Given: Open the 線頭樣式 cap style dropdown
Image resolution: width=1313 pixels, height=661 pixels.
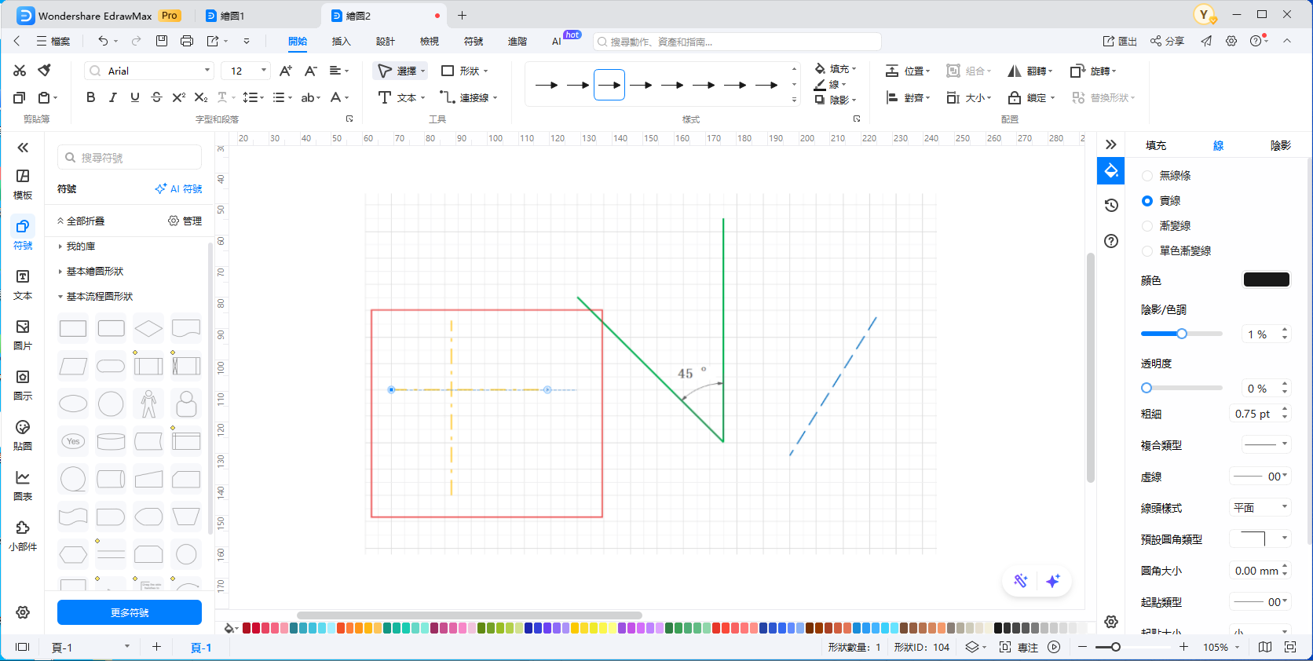Looking at the screenshot, I should (x=1260, y=508).
